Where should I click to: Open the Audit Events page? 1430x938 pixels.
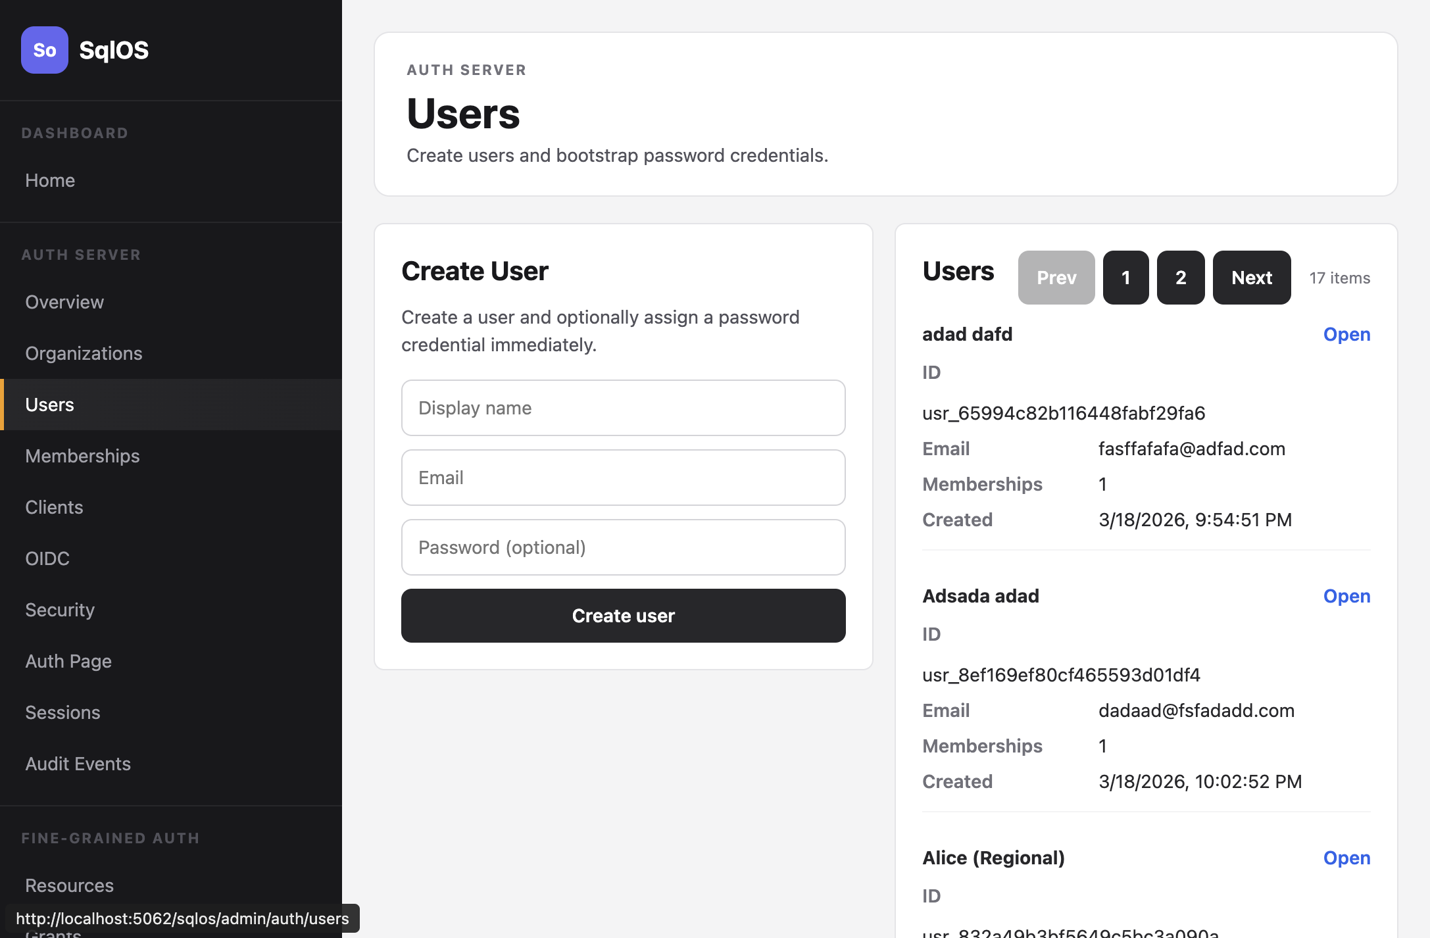(x=78, y=764)
